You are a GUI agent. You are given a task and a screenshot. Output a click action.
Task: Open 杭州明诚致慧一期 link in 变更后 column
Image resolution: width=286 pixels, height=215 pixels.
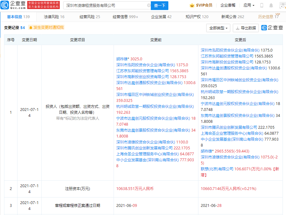pyautogui.click(x=239, y=92)
